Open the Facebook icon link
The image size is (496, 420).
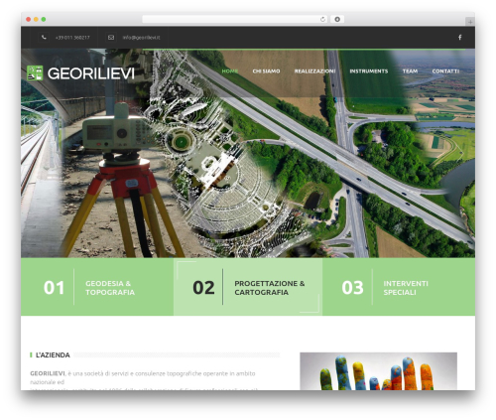pyautogui.click(x=460, y=38)
